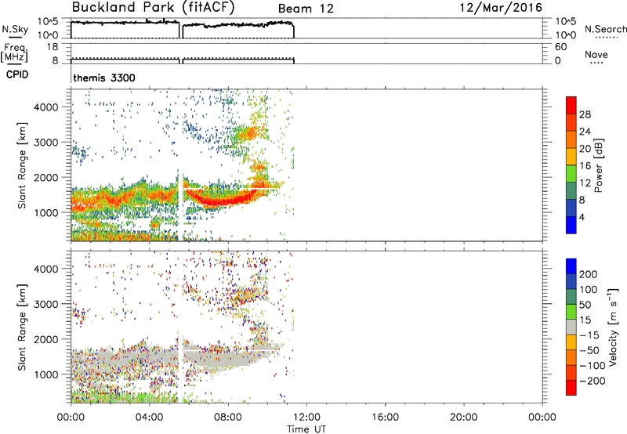Click the red 28 dB power swatch
This screenshot has width=627, height=434.
click(x=571, y=105)
